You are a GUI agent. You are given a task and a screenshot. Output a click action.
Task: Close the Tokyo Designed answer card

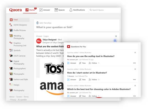(116, 36)
